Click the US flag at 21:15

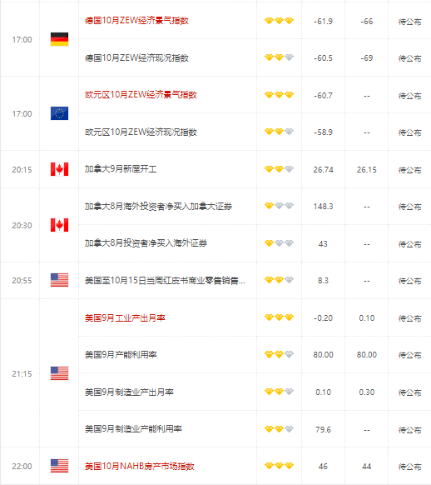[x=59, y=373]
